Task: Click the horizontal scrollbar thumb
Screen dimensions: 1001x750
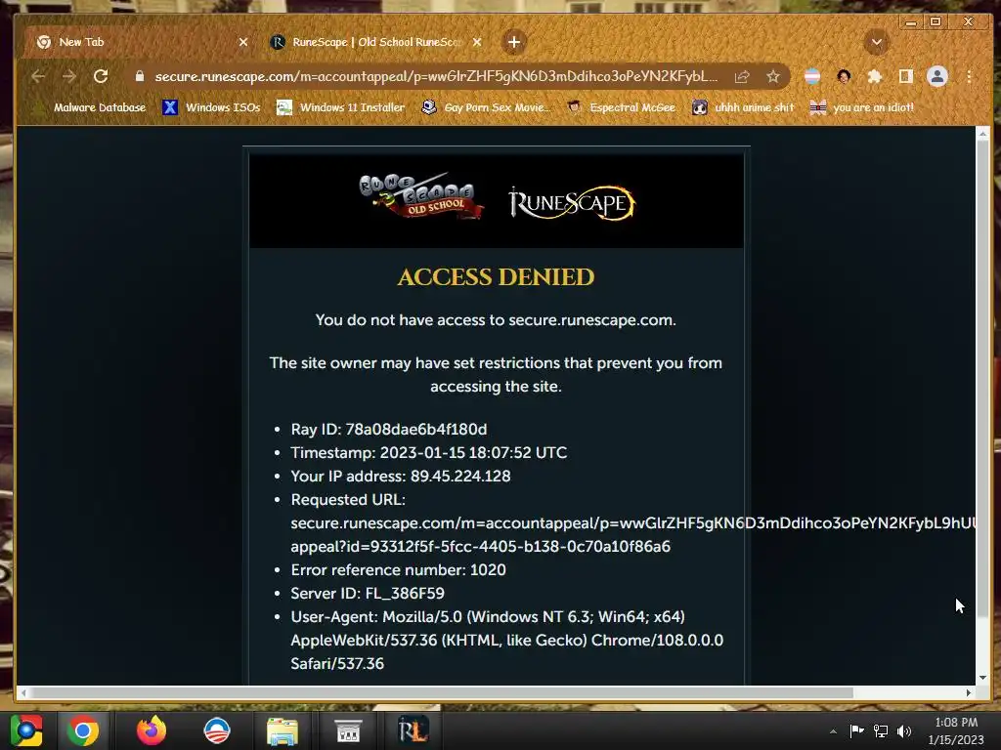Action: [442, 692]
